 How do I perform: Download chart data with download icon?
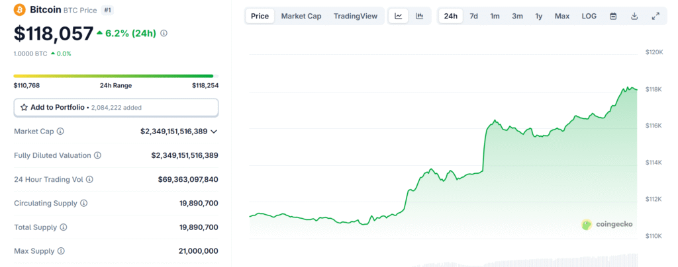634,16
